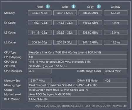Click the info icon next to Copy
Screen dimensions: 132x110
[99, 6]
